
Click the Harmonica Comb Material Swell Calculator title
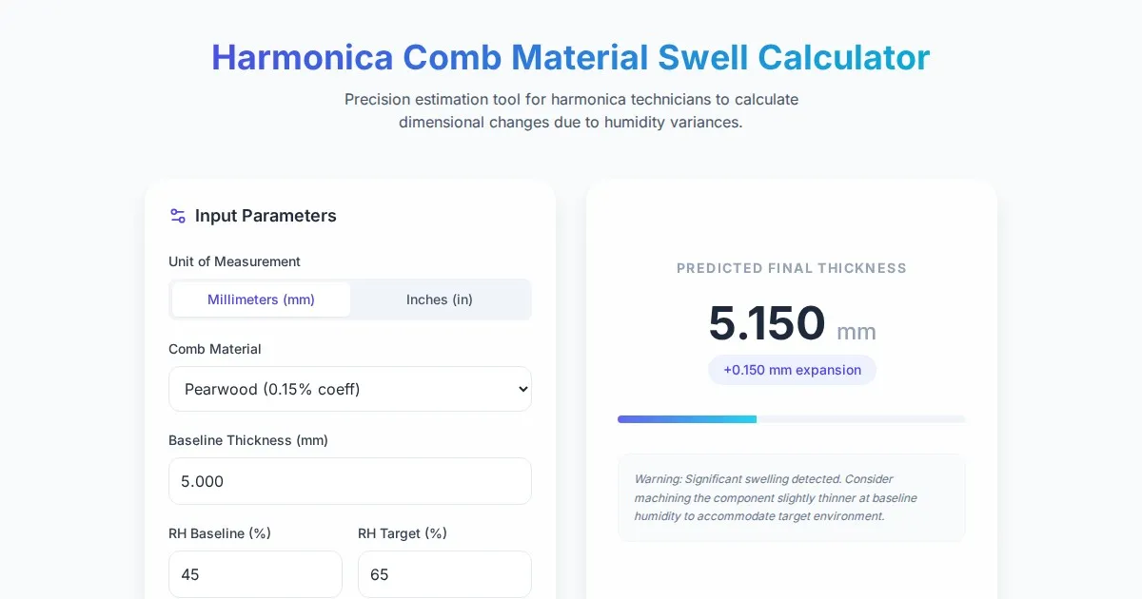(x=570, y=57)
